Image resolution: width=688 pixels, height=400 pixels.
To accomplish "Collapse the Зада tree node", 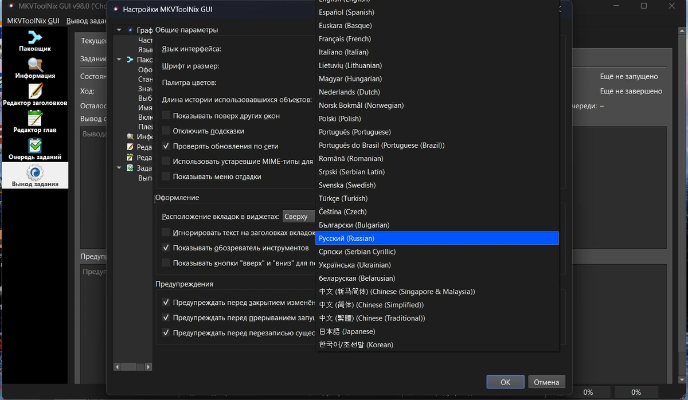I will point(119,168).
